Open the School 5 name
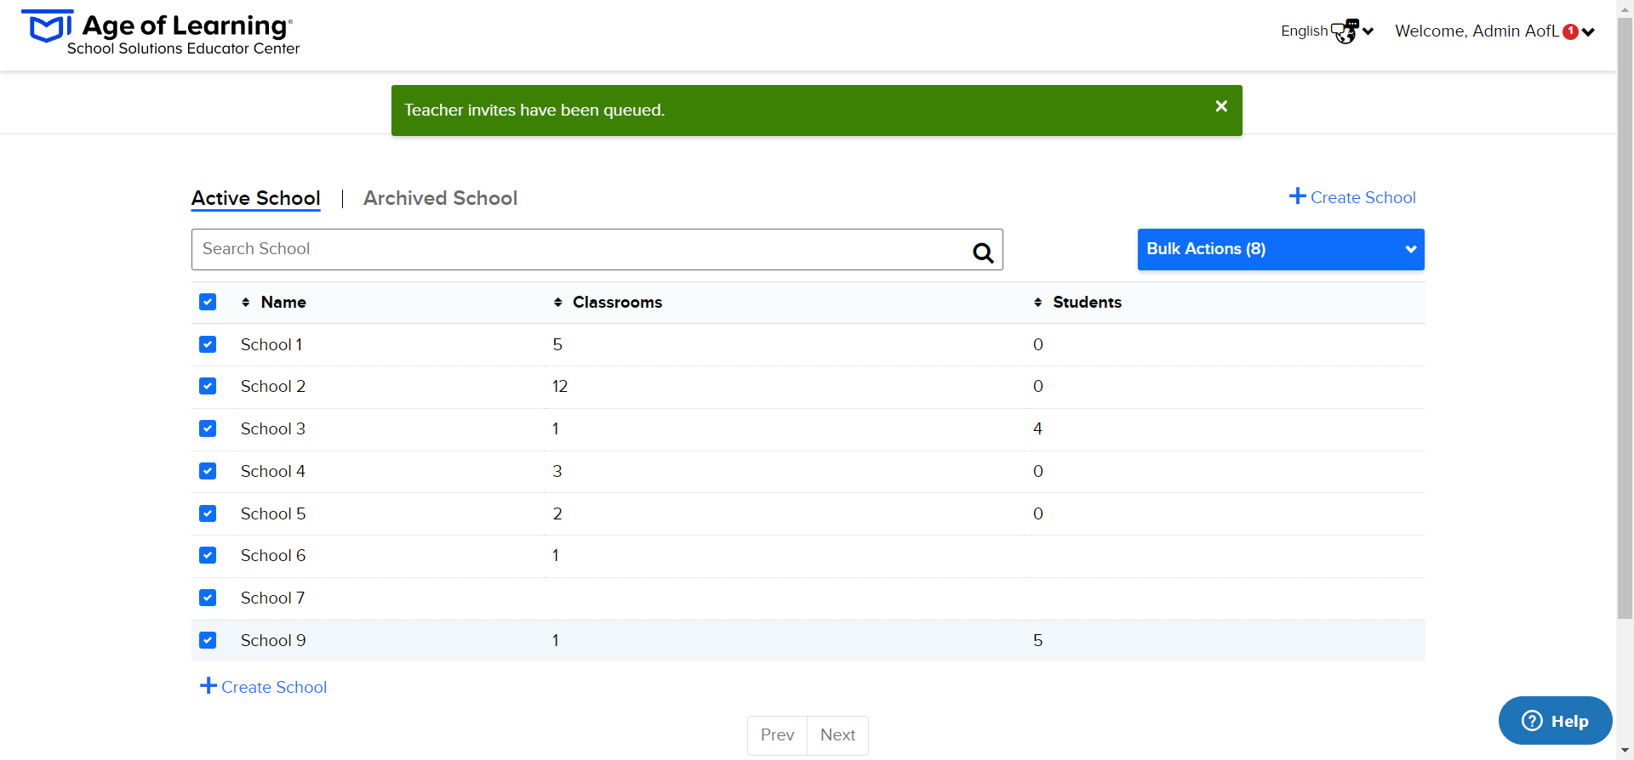Screen dimensions: 1634x760 (273, 513)
